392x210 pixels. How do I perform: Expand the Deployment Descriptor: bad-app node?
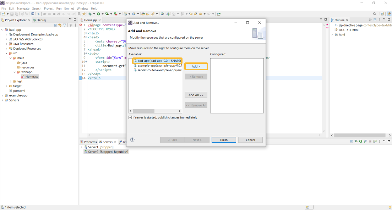[x=6, y=34]
